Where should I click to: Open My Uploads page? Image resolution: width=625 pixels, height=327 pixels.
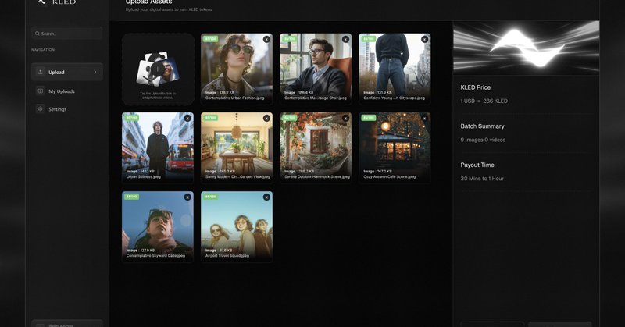coord(67,91)
